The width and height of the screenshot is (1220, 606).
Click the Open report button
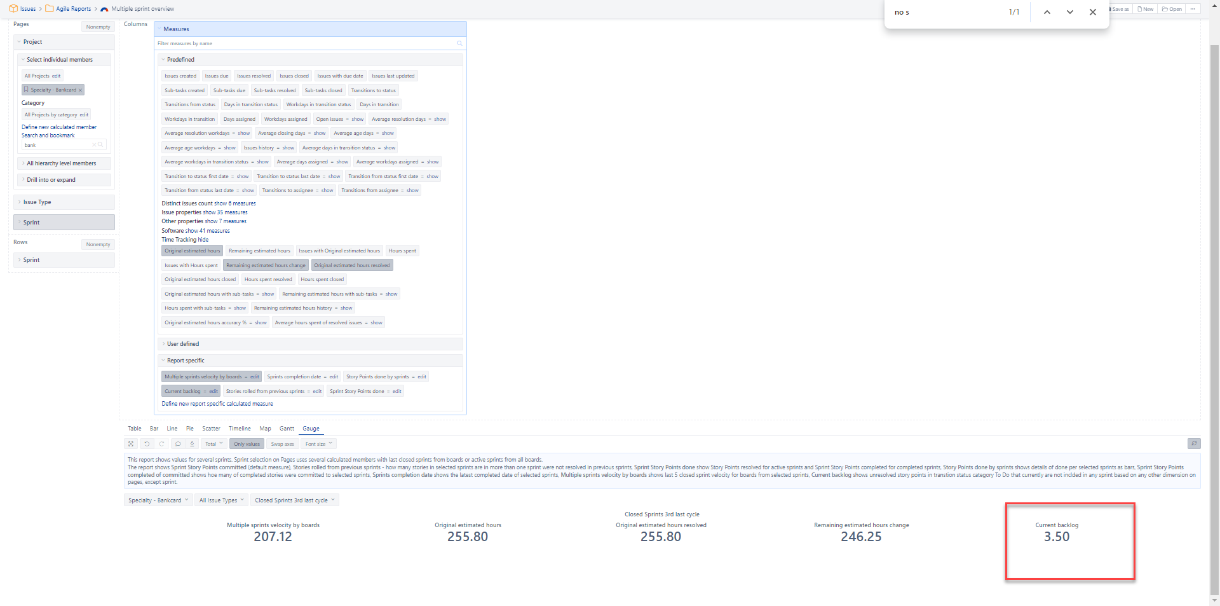coord(1172,9)
